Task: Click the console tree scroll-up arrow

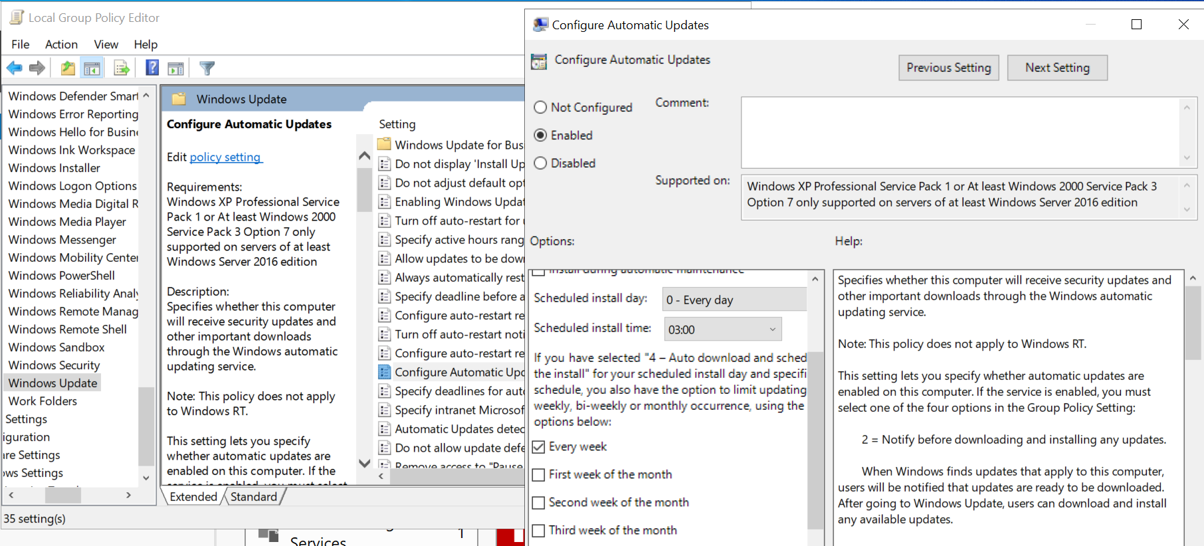Action: pyautogui.click(x=146, y=96)
